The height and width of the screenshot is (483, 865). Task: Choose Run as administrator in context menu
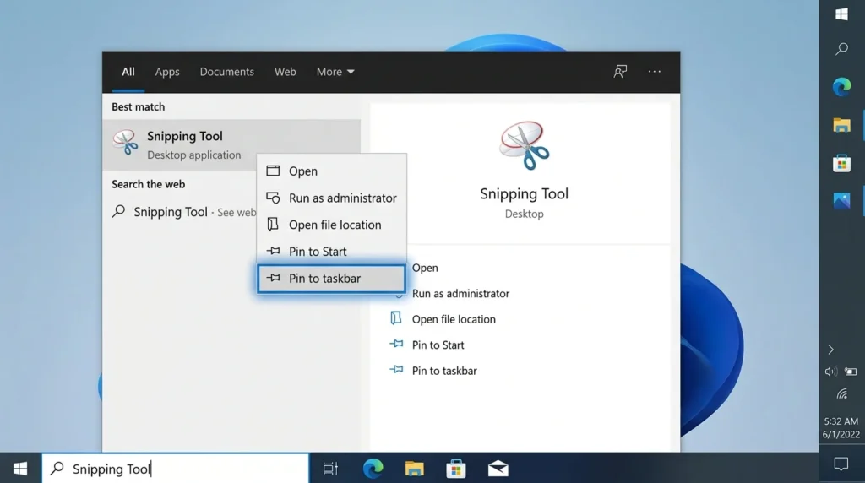click(x=331, y=198)
